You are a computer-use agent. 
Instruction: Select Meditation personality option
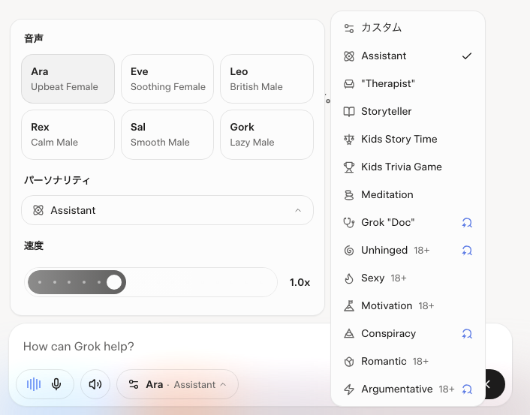(387, 194)
